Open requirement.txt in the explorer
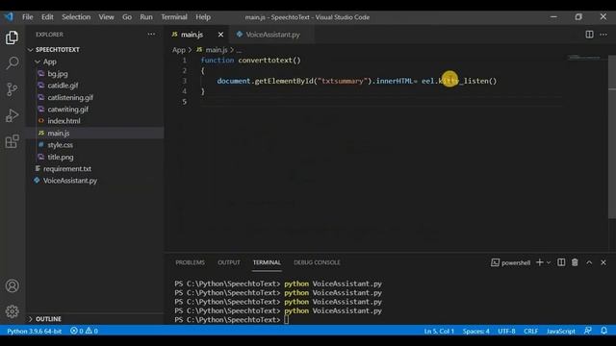 coord(67,169)
